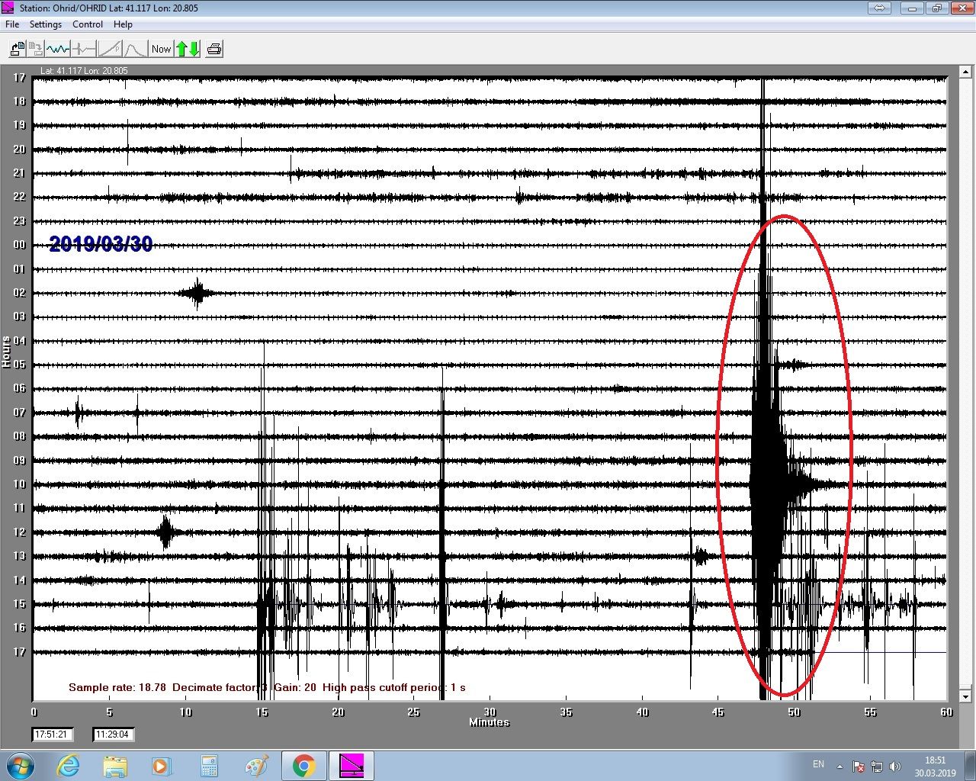Image resolution: width=976 pixels, height=781 pixels.
Task: Click the save screenshot icon on toolbar
Action: [x=35, y=48]
